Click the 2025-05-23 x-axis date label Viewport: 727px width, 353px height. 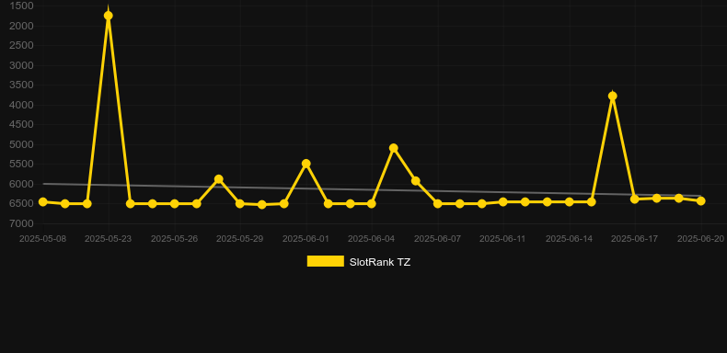[108, 239]
